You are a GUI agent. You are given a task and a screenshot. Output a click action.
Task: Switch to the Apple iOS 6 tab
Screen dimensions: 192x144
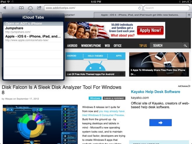pyautogui.click(x=140, y=15)
